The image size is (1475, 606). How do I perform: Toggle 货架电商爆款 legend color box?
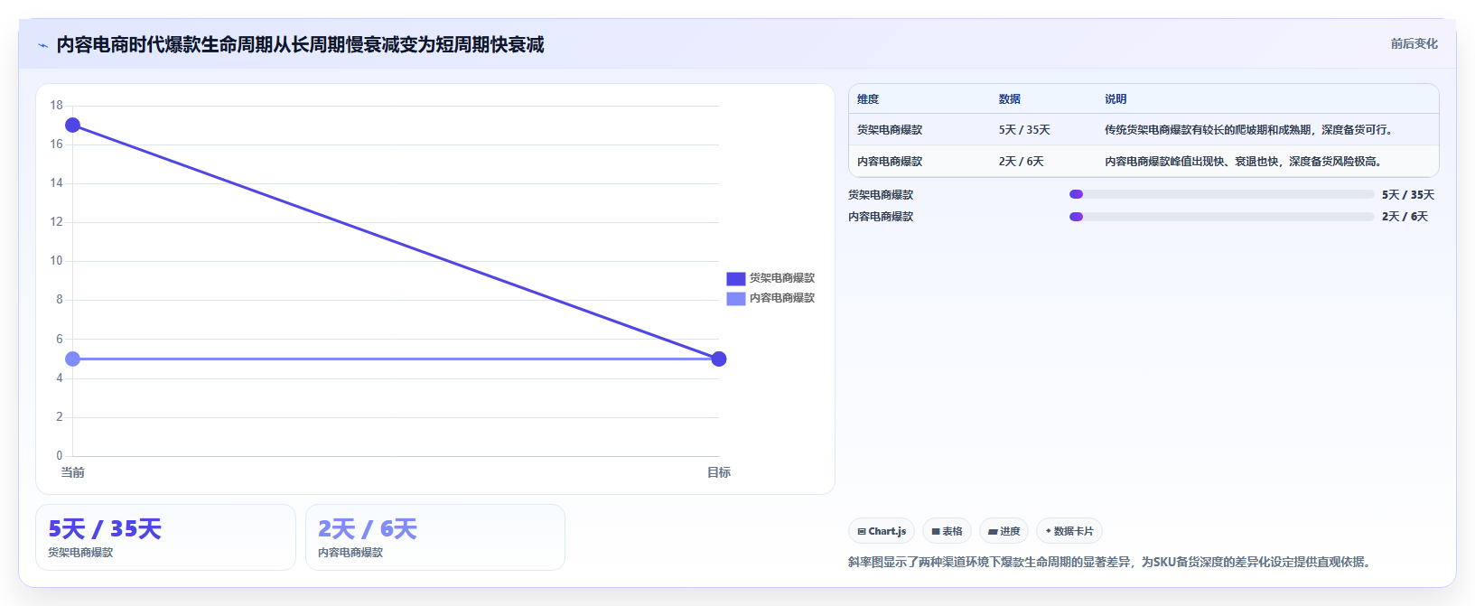click(735, 278)
